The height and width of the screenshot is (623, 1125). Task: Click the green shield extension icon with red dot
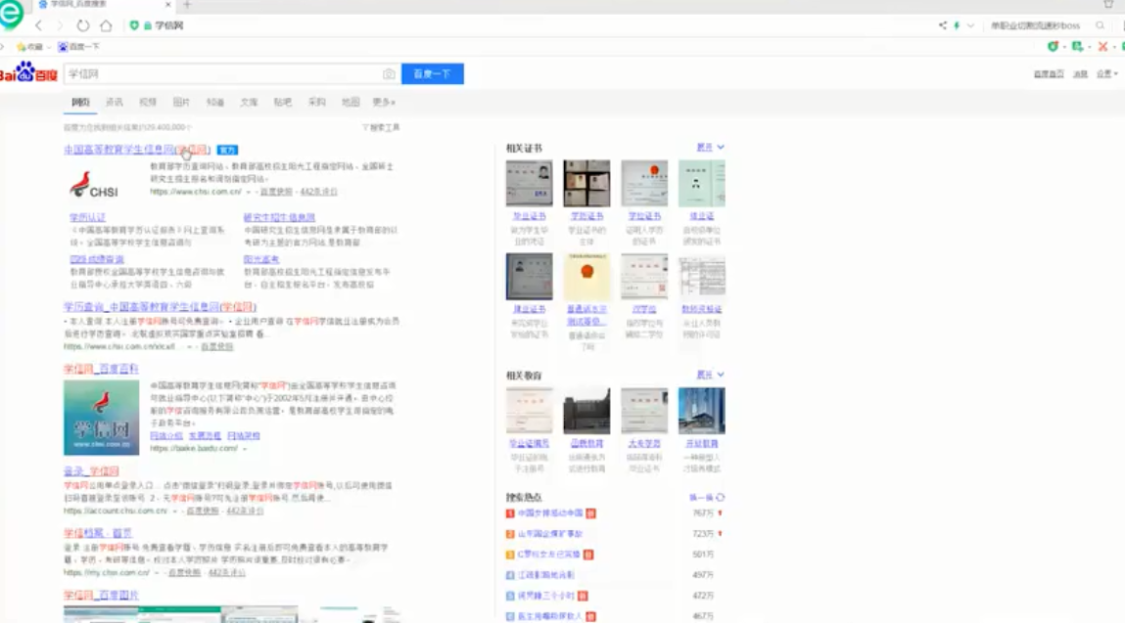(1053, 47)
